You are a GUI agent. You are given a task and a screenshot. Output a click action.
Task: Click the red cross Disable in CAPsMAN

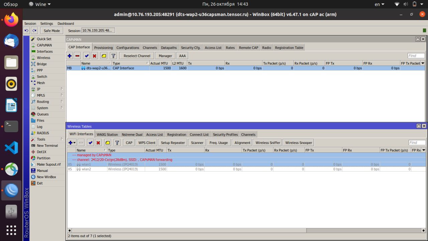point(94,56)
